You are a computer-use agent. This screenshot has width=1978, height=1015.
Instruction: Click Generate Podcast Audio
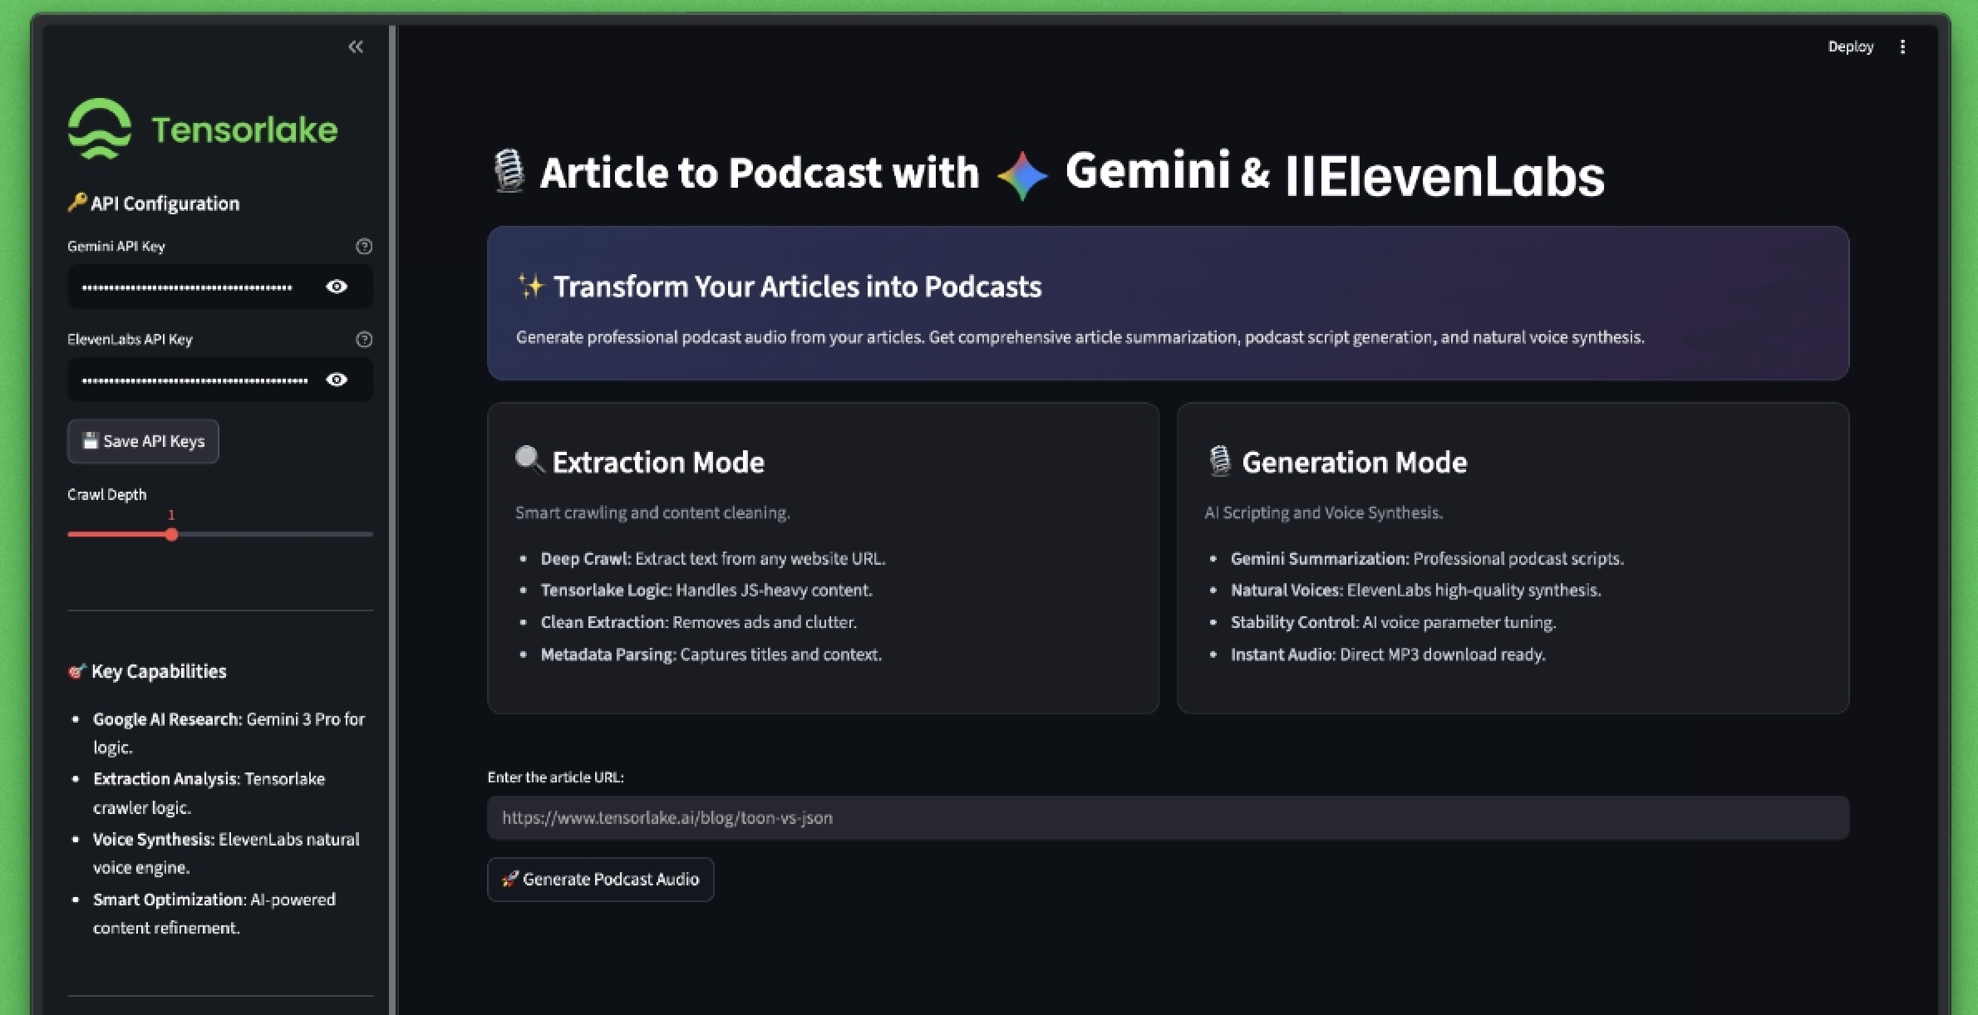tap(600, 879)
